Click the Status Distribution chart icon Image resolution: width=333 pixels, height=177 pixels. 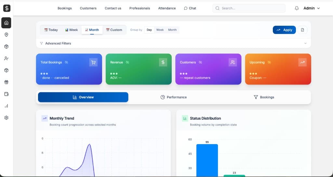[x=185, y=118]
